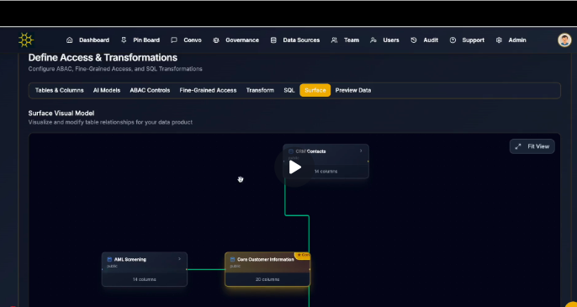Click table icon on Core Customer Information node

pyautogui.click(x=232, y=259)
